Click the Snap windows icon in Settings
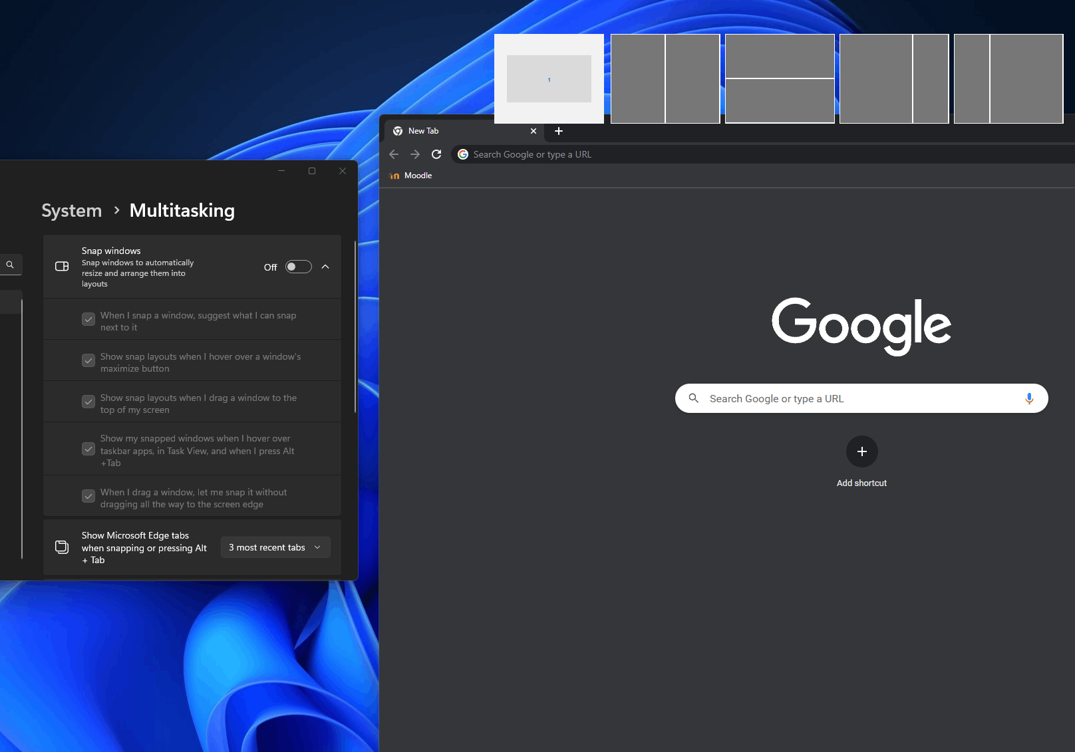The width and height of the screenshot is (1075, 752). [x=61, y=266]
